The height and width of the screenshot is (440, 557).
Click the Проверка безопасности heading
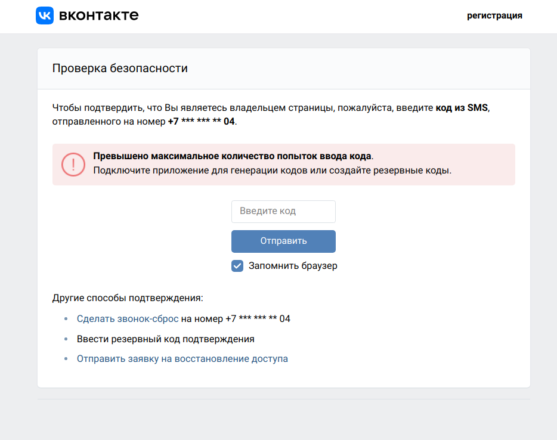(120, 68)
